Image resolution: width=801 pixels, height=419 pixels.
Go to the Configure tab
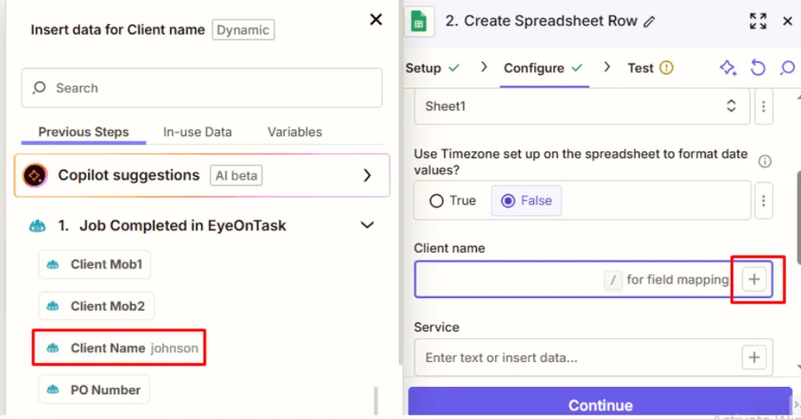pos(544,68)
